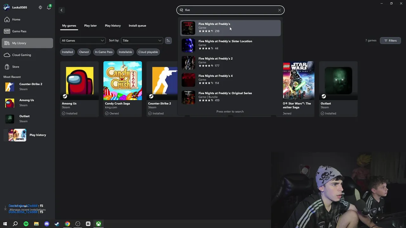Open Google Chrome from the taskbar

67,224
